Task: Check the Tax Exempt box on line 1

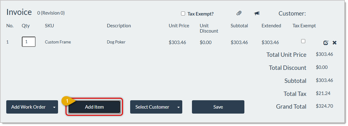Action: tap(303, 41)
